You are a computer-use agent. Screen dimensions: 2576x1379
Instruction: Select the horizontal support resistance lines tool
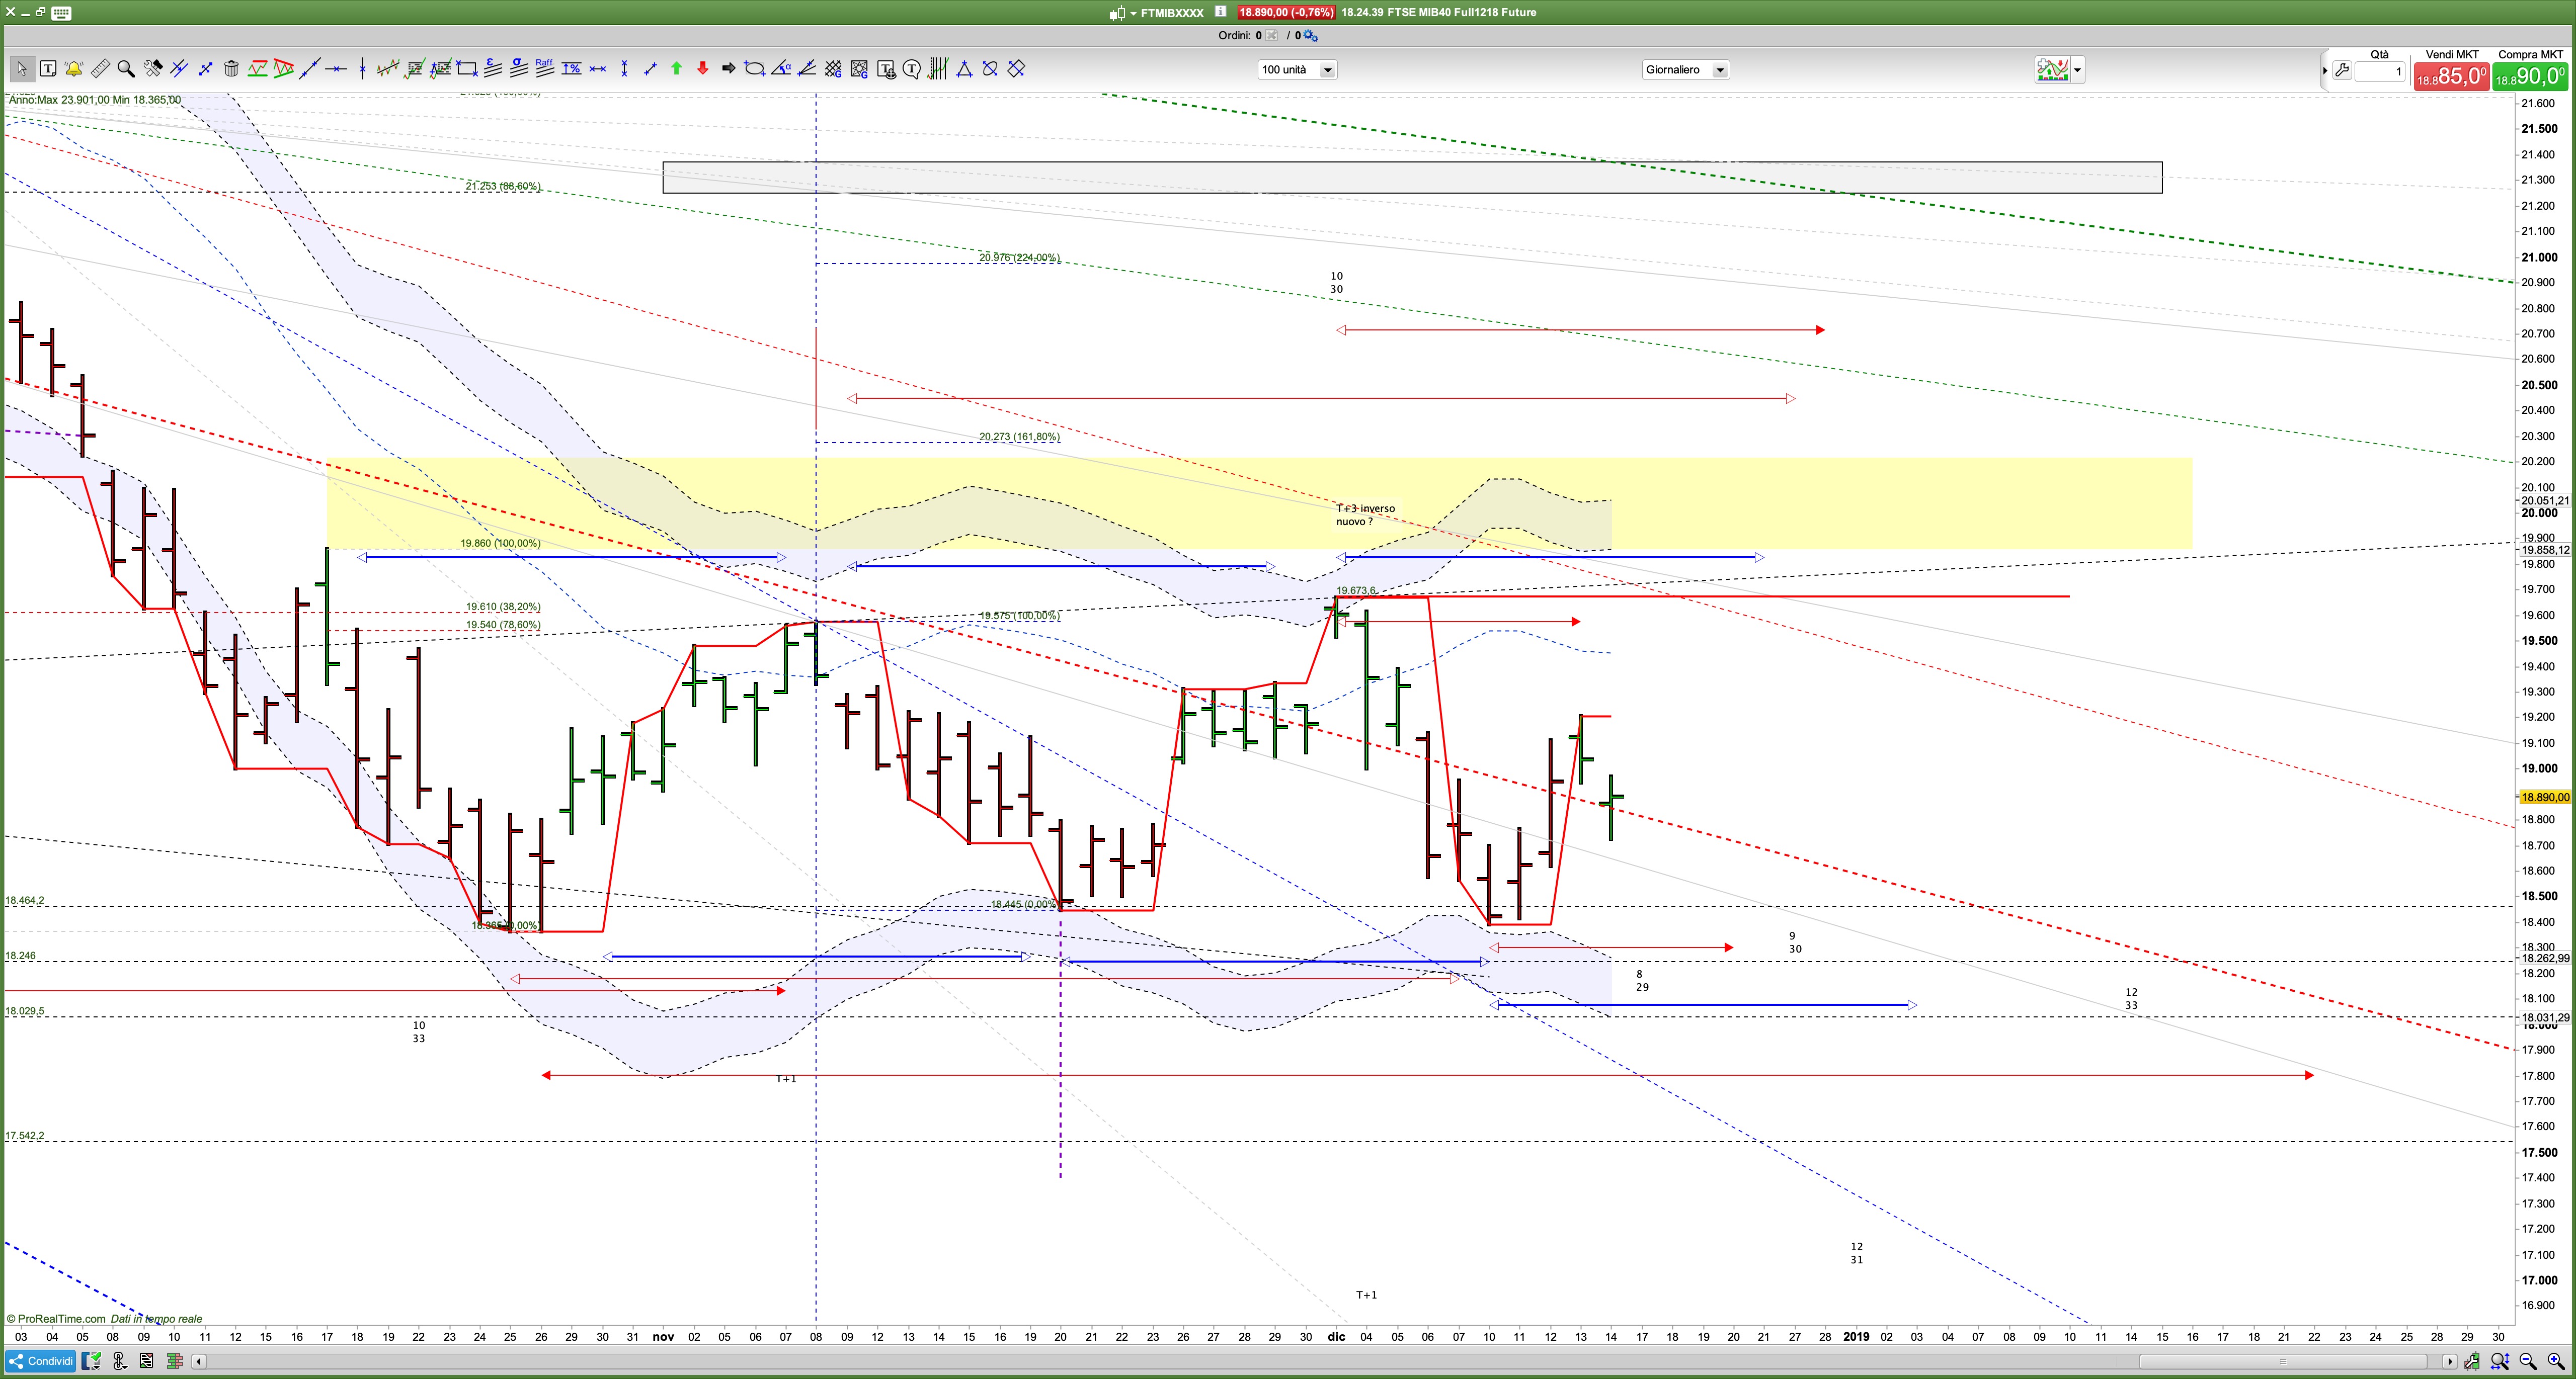258,69
